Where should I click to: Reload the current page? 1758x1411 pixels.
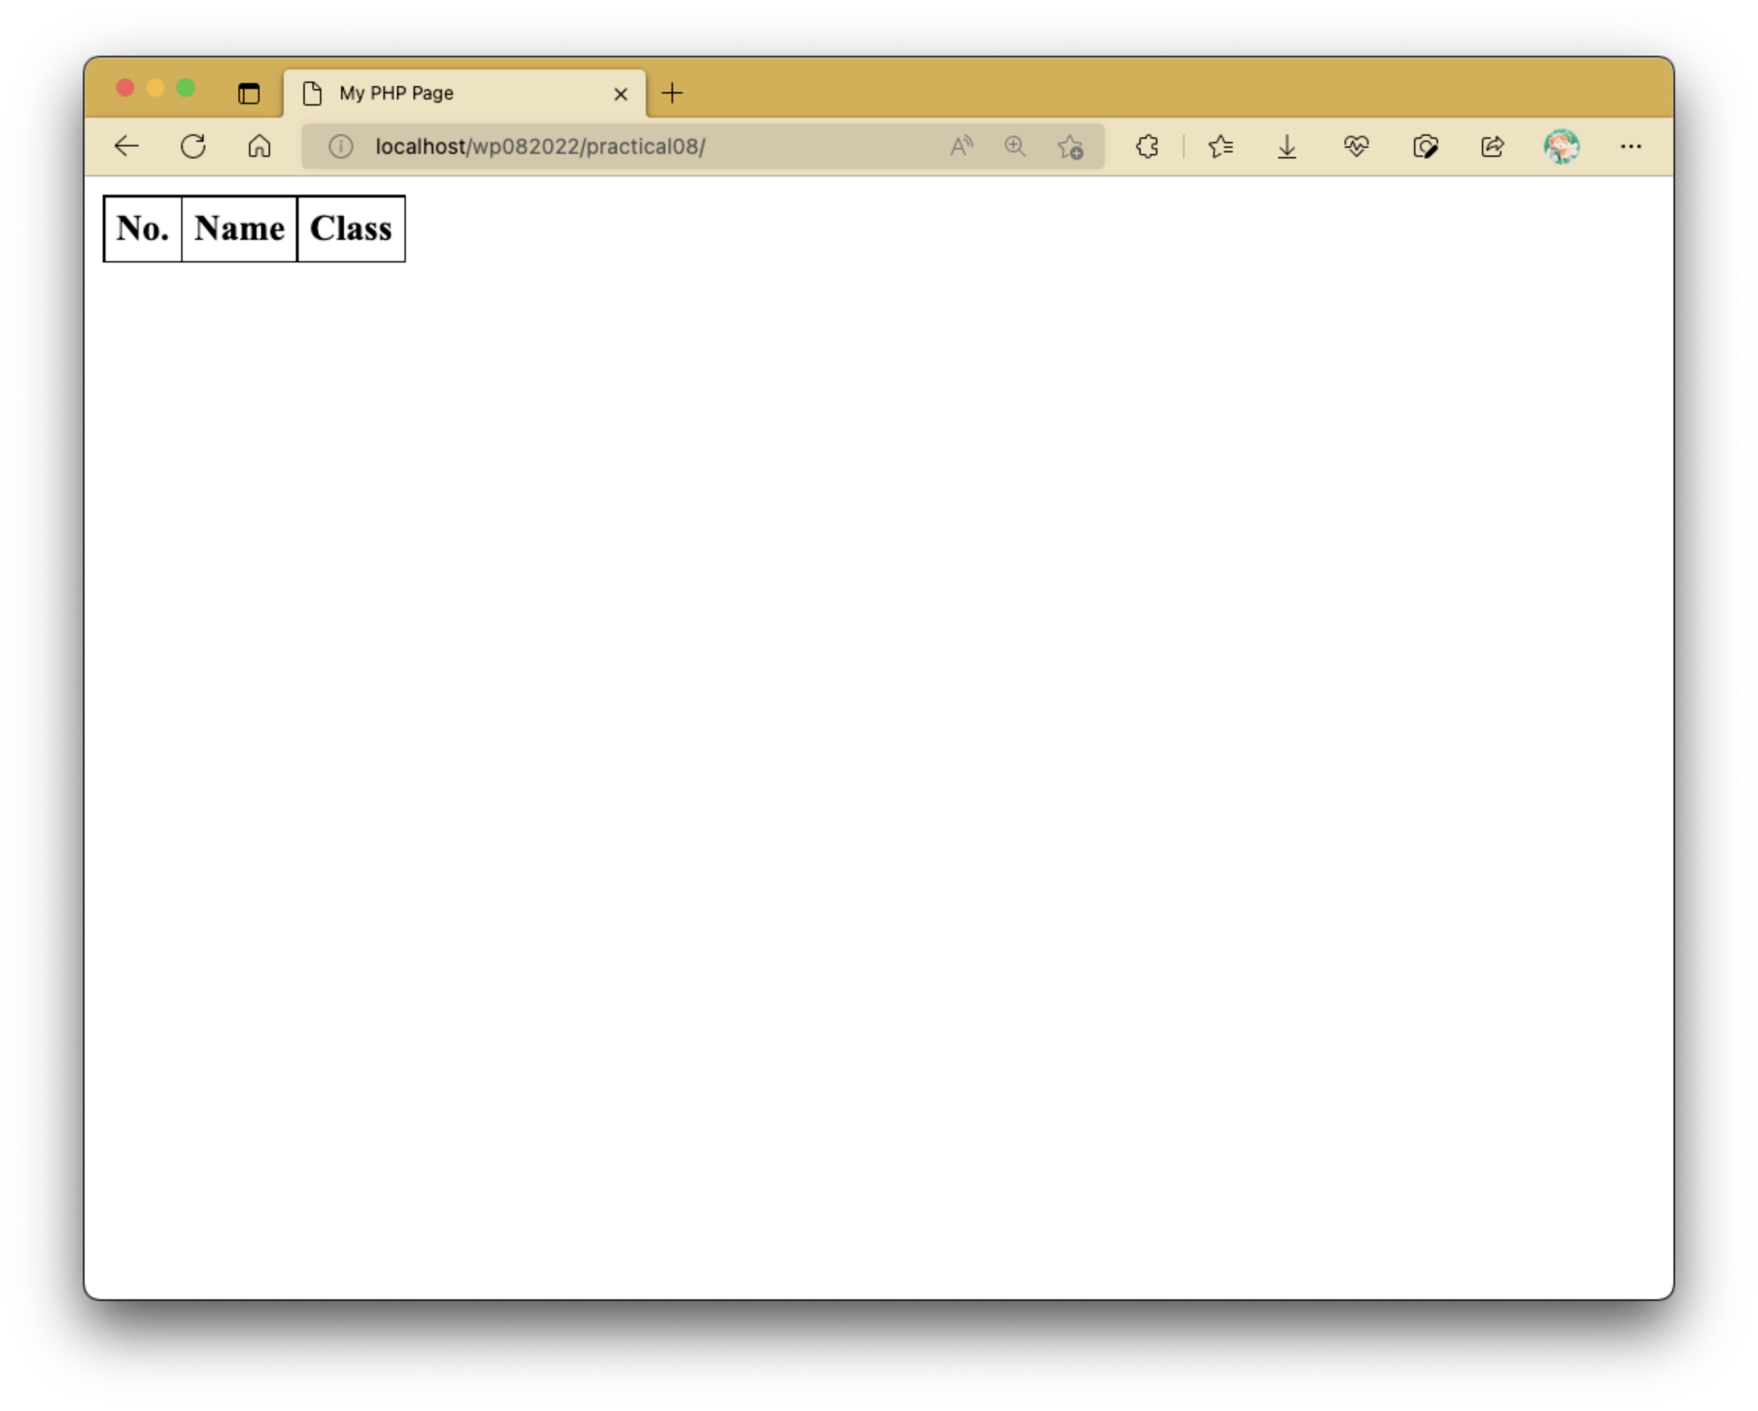(x=194, y=146)
